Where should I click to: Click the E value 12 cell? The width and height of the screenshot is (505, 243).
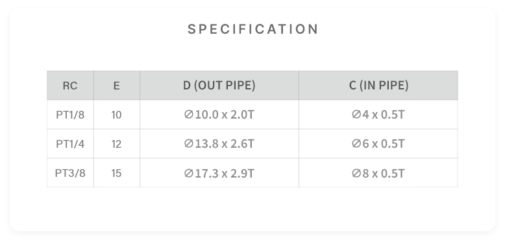tap(117, 144)
